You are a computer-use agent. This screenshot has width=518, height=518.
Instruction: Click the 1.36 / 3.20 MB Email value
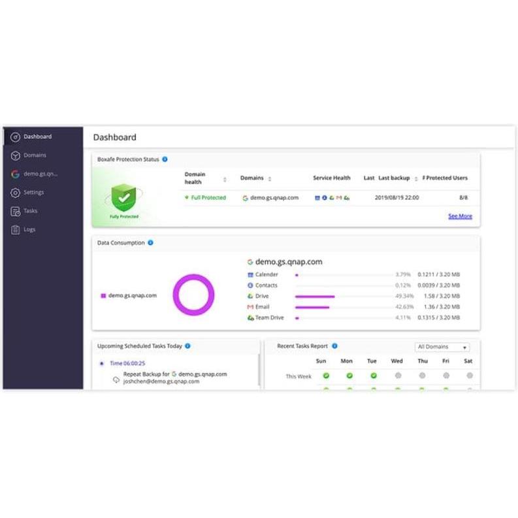pyautogui.click(x=442, y=307)
